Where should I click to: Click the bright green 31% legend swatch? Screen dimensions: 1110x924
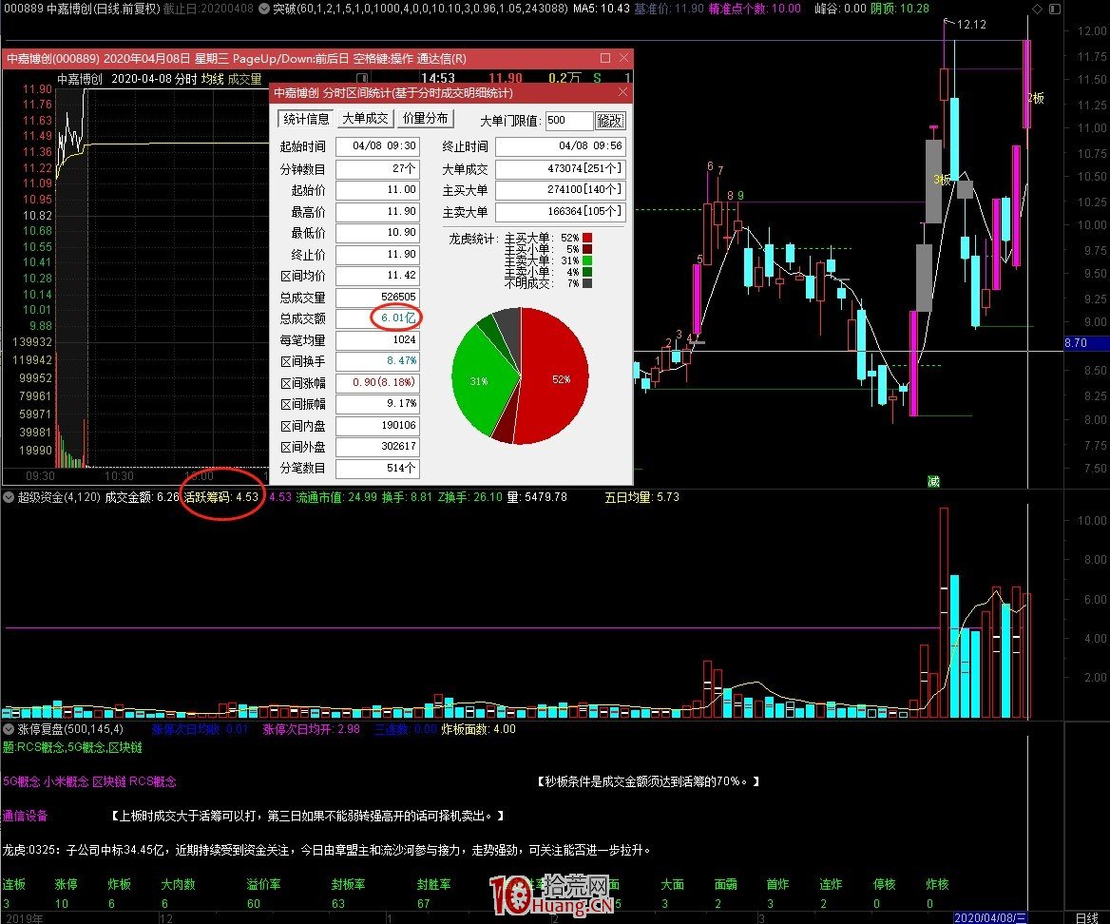coord(587,260)
